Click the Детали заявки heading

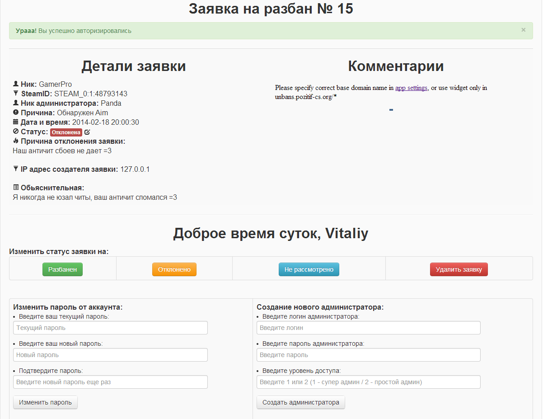(x=134, y=66)
